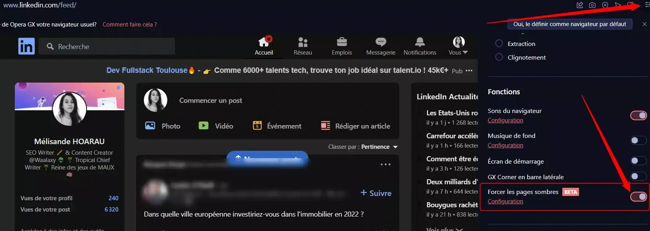Select the Clignotement radio option

point(499,57)
